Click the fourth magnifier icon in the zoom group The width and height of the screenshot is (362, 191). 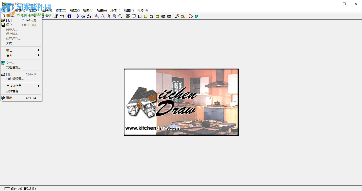pos(114,16)
